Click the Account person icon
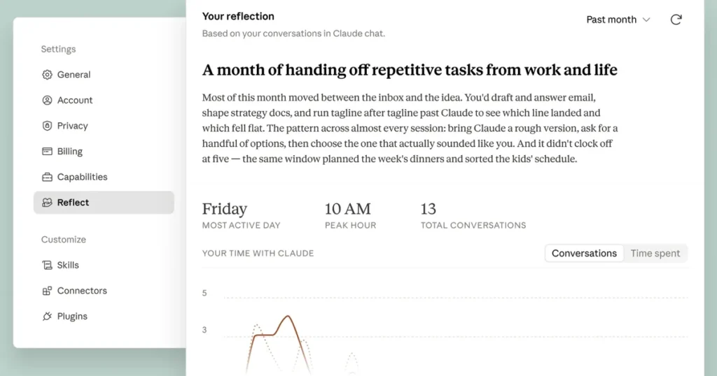 (x=47, y=100)
